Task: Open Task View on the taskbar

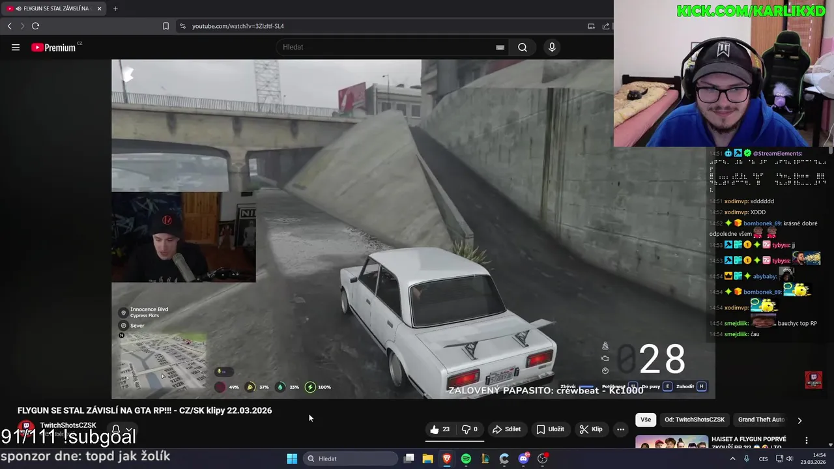Action: (409, 459)
